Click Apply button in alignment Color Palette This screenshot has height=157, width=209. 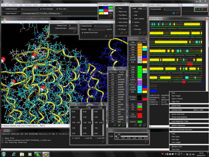(133, 42)
